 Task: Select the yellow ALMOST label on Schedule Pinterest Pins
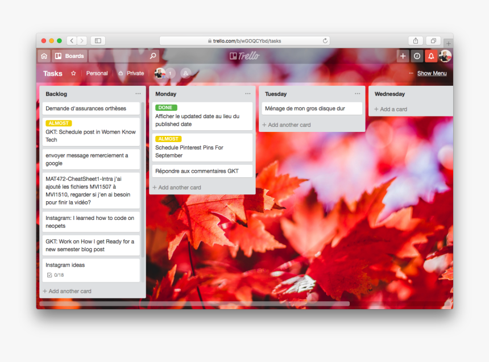pyautogui.click(x=168, y=139)
